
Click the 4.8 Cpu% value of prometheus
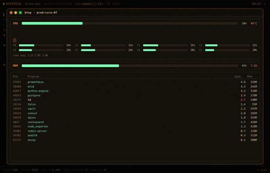pyautogui.click(x=243, y=82)
